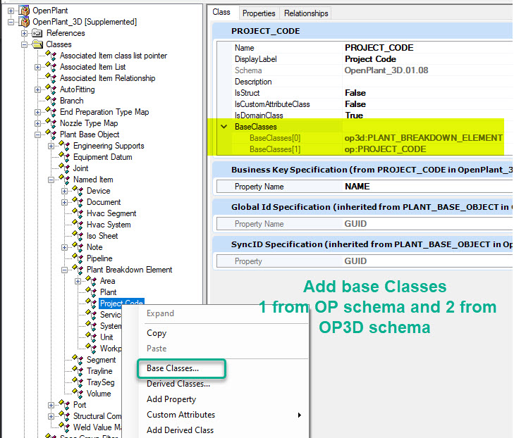This screenshot has width=514, height=438.
Task: Click the empty Description value field
Action: coord(428,82)
